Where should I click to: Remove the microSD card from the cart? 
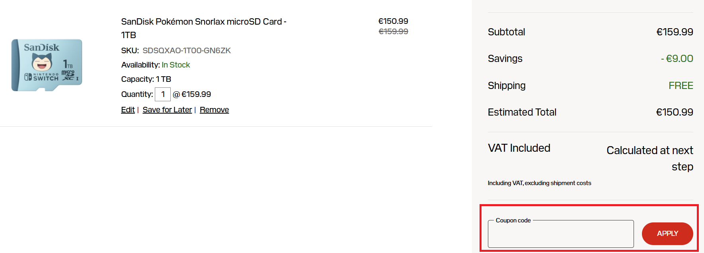(214, 110)
